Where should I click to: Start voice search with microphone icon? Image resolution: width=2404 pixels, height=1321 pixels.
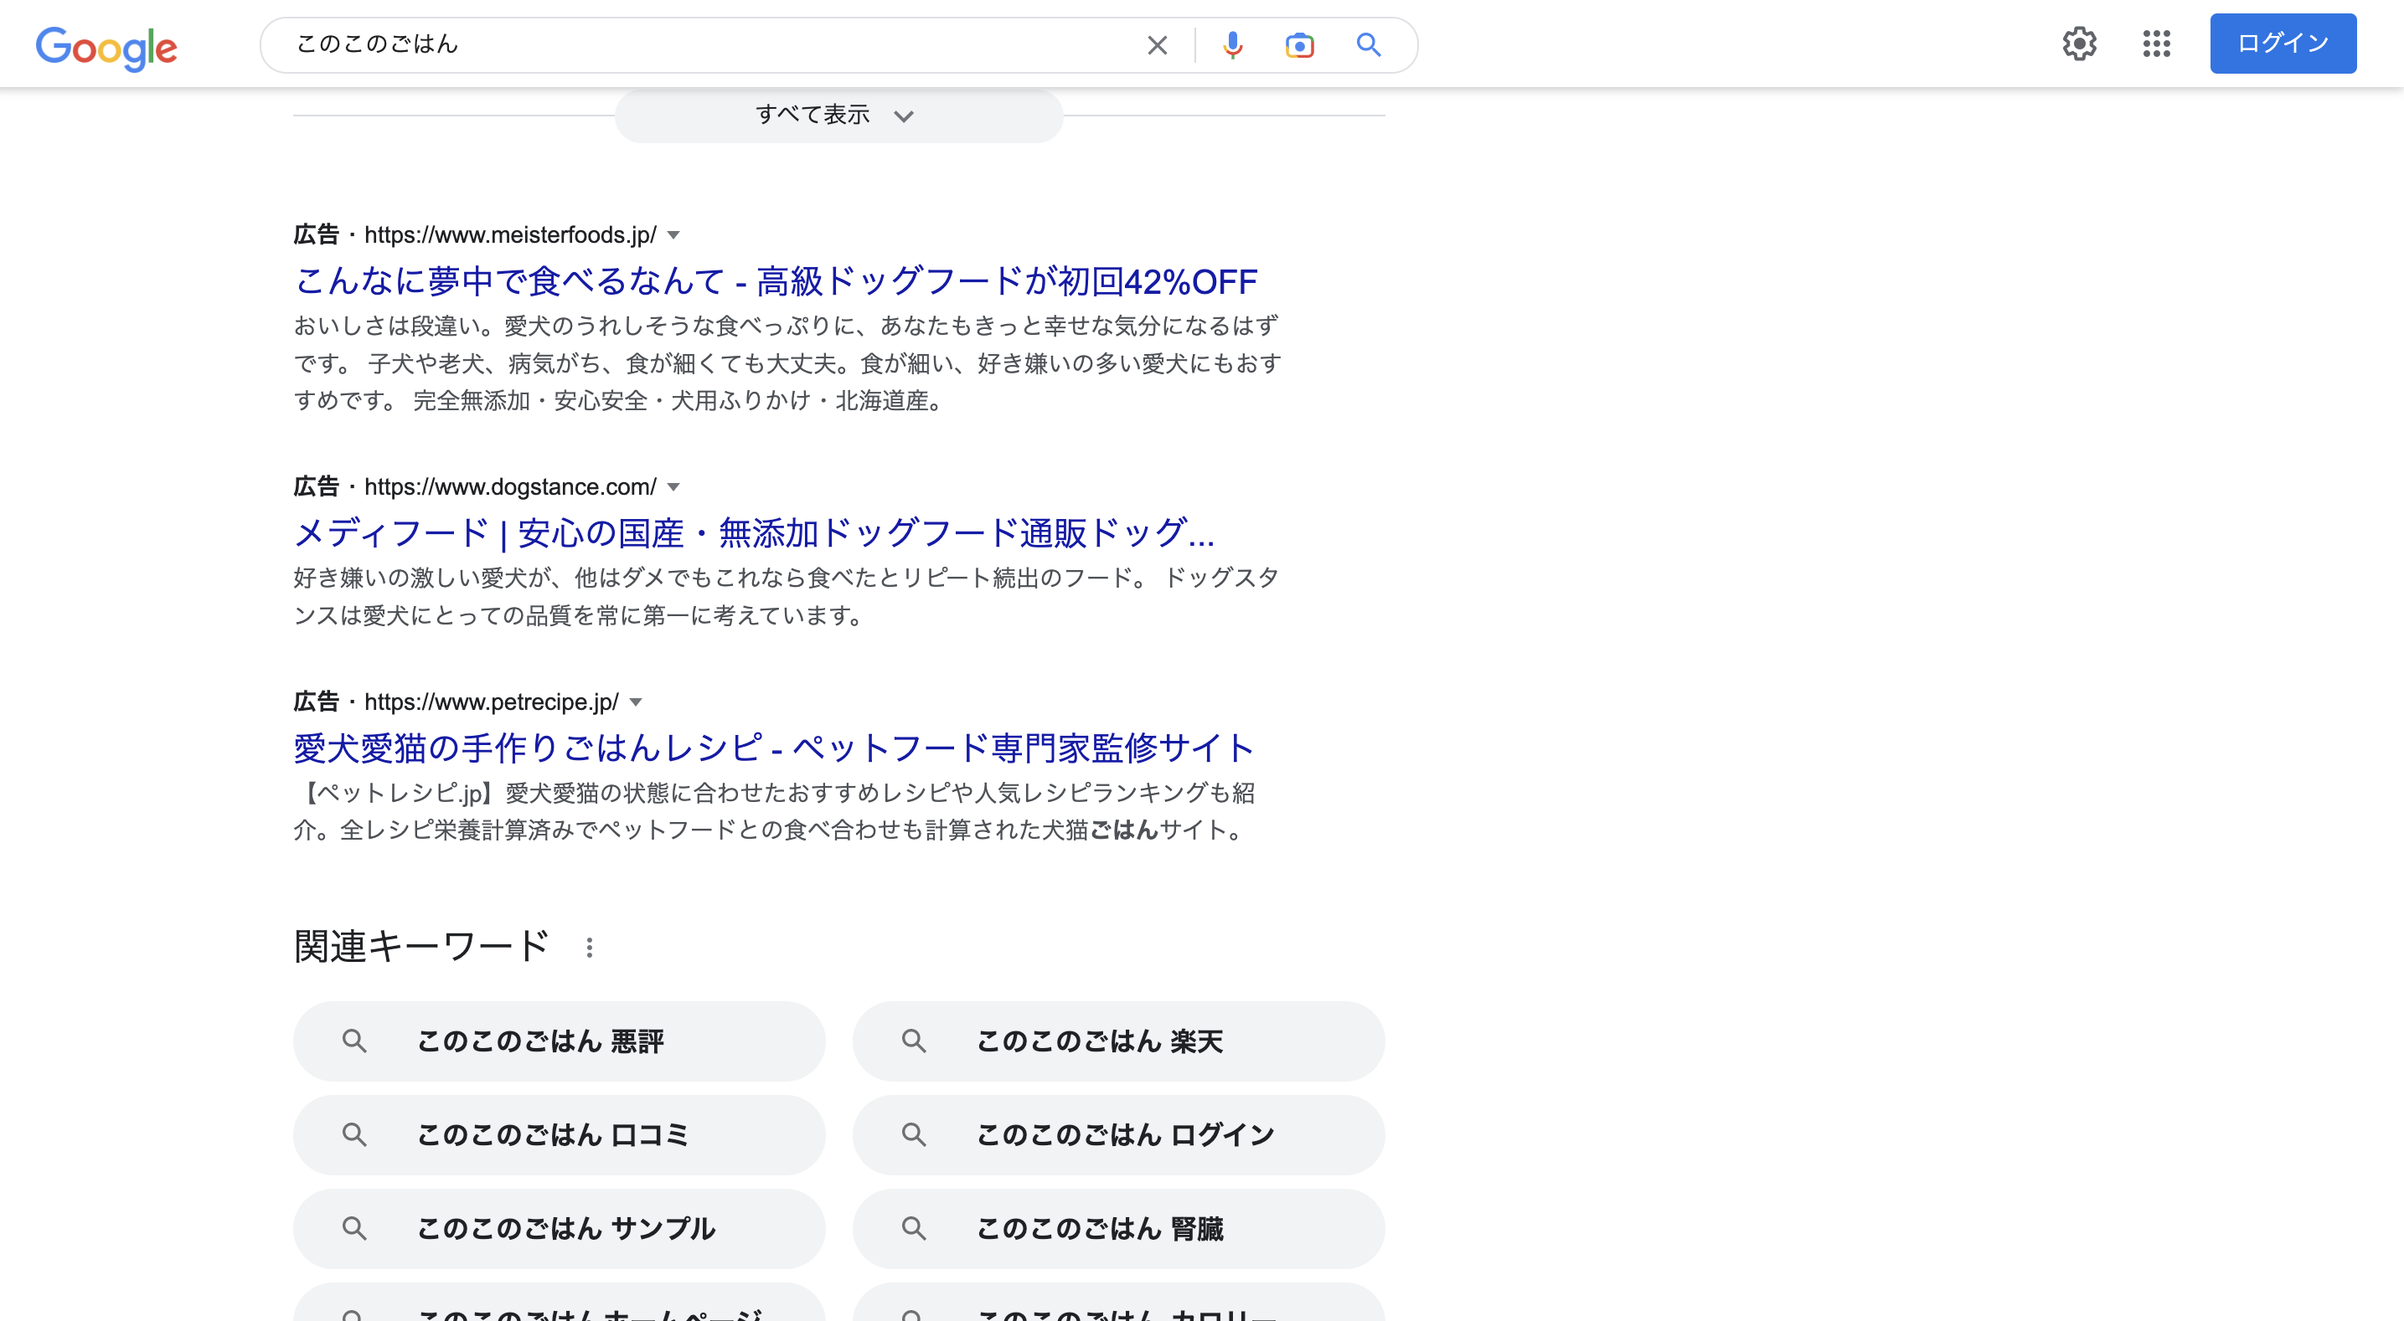click(1233, 44)
